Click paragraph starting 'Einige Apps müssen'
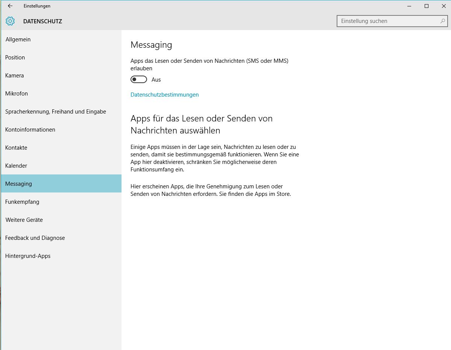 [214, 158]
